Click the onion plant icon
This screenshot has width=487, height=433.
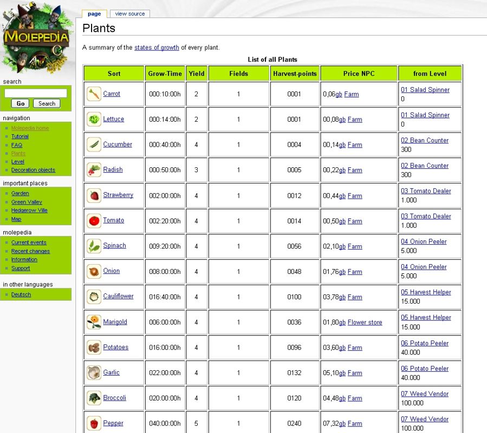point(94,271)
